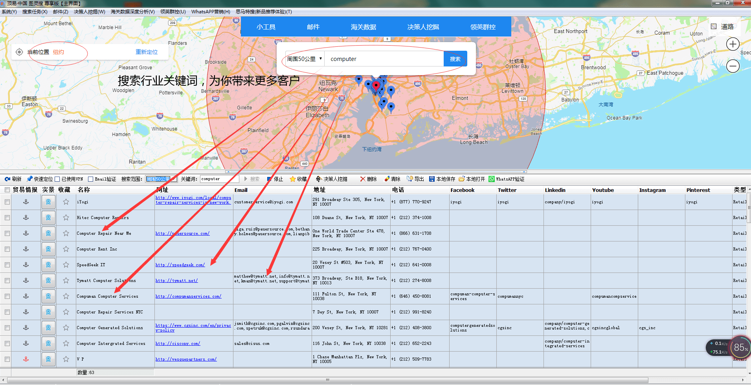Screen dimensions: 751x385
Task: Click the horizontal scrollbar at bottom of table
Action: (x=327, y=380)
